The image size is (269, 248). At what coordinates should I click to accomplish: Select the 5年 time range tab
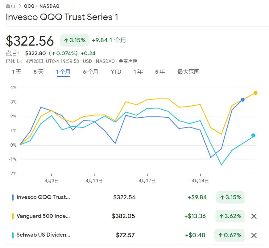click(160, 72)
